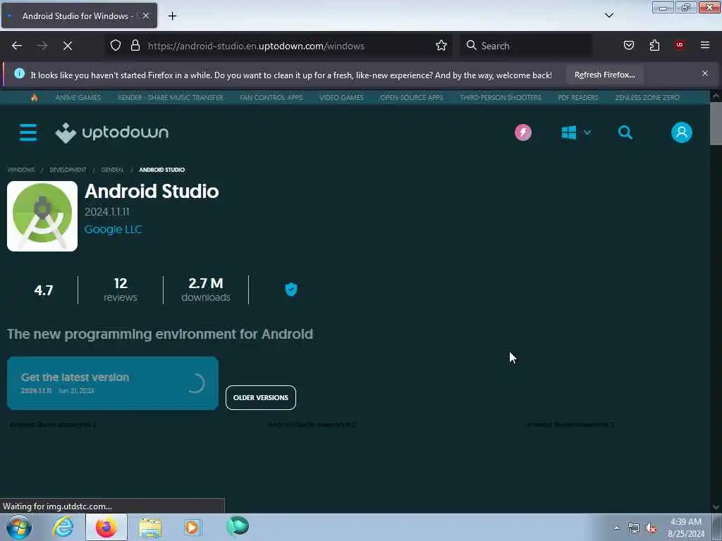Open the Firefox application menu
Viewport: 722px width, 541px height.
(705, 45)
